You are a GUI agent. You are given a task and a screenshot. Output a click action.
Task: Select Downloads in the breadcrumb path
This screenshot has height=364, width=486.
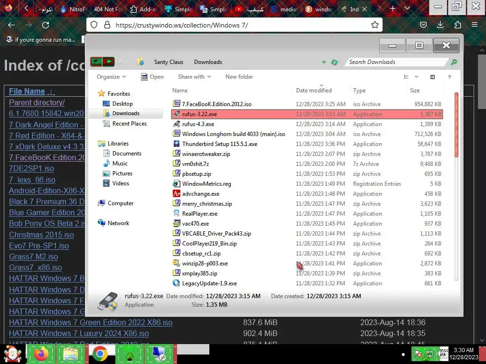click(x=208, y=62)
